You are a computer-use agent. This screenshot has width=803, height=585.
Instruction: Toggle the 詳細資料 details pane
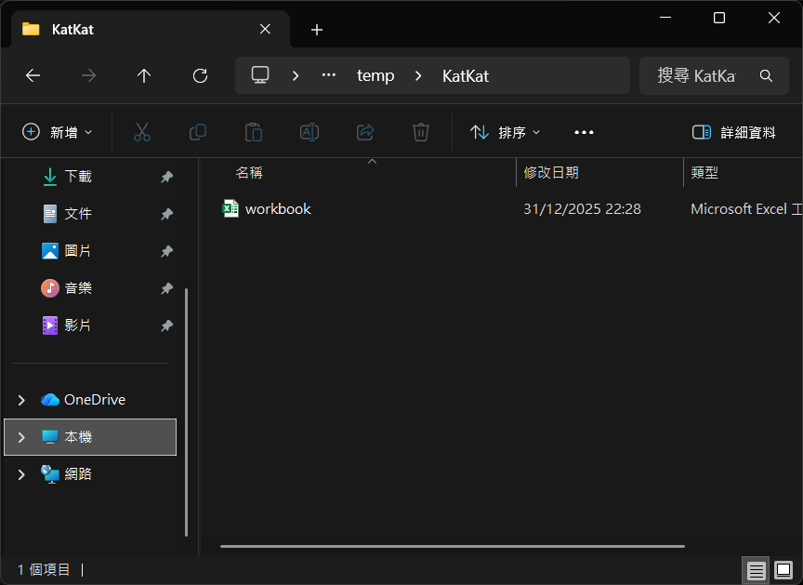[x=734, y=132]
